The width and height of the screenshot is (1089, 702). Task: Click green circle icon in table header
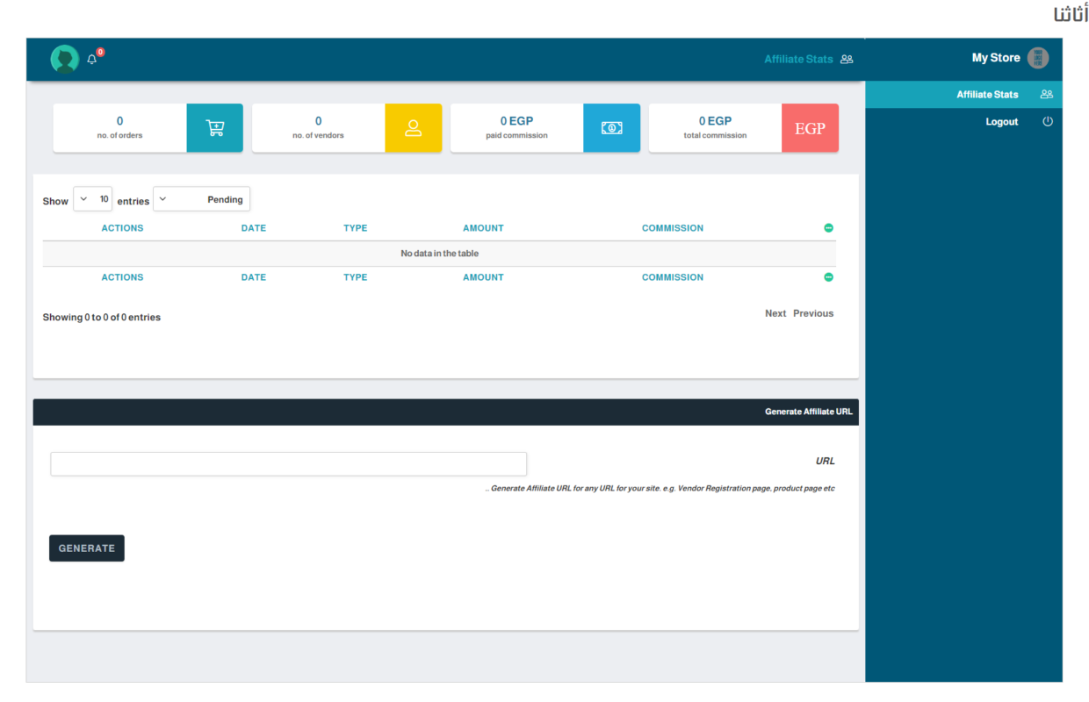(828, 228)
